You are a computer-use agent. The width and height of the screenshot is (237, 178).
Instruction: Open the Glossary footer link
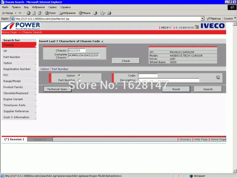tap(185, 139)
